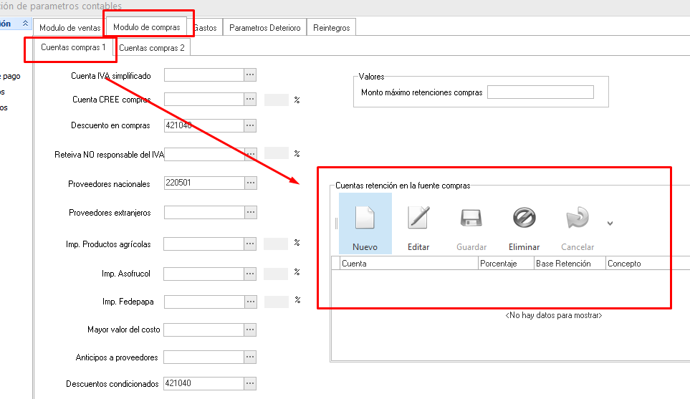The width and height of the screenshot is (690, 399).
Task: Open the Cuentas compras 2 tab
Action: point(152,48)
